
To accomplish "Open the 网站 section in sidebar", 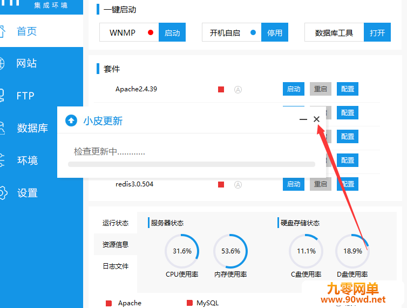I will (26, 63).
